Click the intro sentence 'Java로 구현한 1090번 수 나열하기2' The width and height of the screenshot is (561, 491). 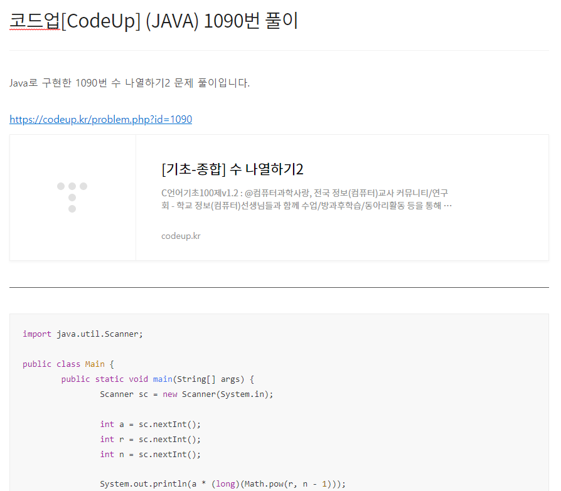click(x=129, y=83)
